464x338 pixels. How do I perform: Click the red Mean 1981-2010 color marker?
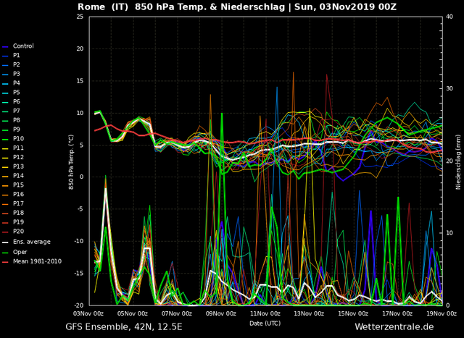pos(5,262)
